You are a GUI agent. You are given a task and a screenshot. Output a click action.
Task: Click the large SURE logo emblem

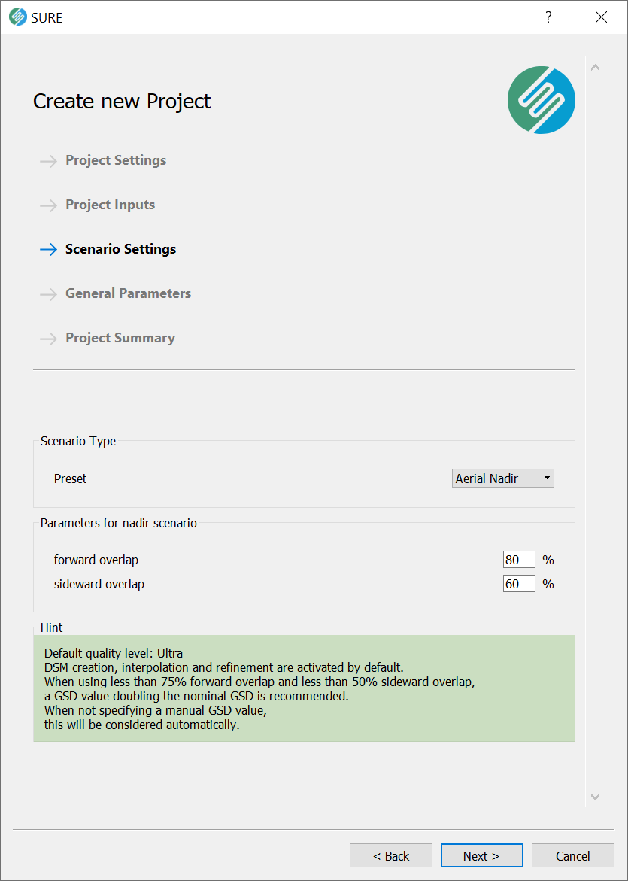541,100
